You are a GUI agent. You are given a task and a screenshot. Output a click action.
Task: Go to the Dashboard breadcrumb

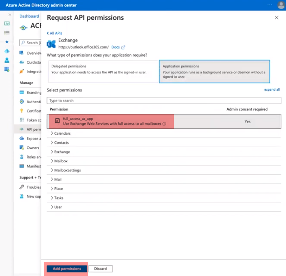point(29,16)
